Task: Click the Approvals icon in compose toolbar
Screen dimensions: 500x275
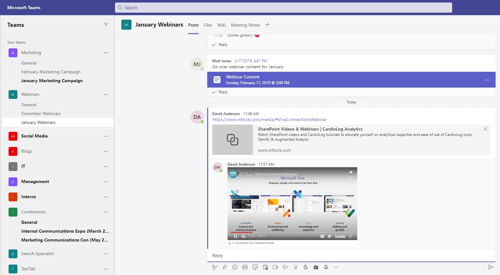Action: tap(306, 267)
